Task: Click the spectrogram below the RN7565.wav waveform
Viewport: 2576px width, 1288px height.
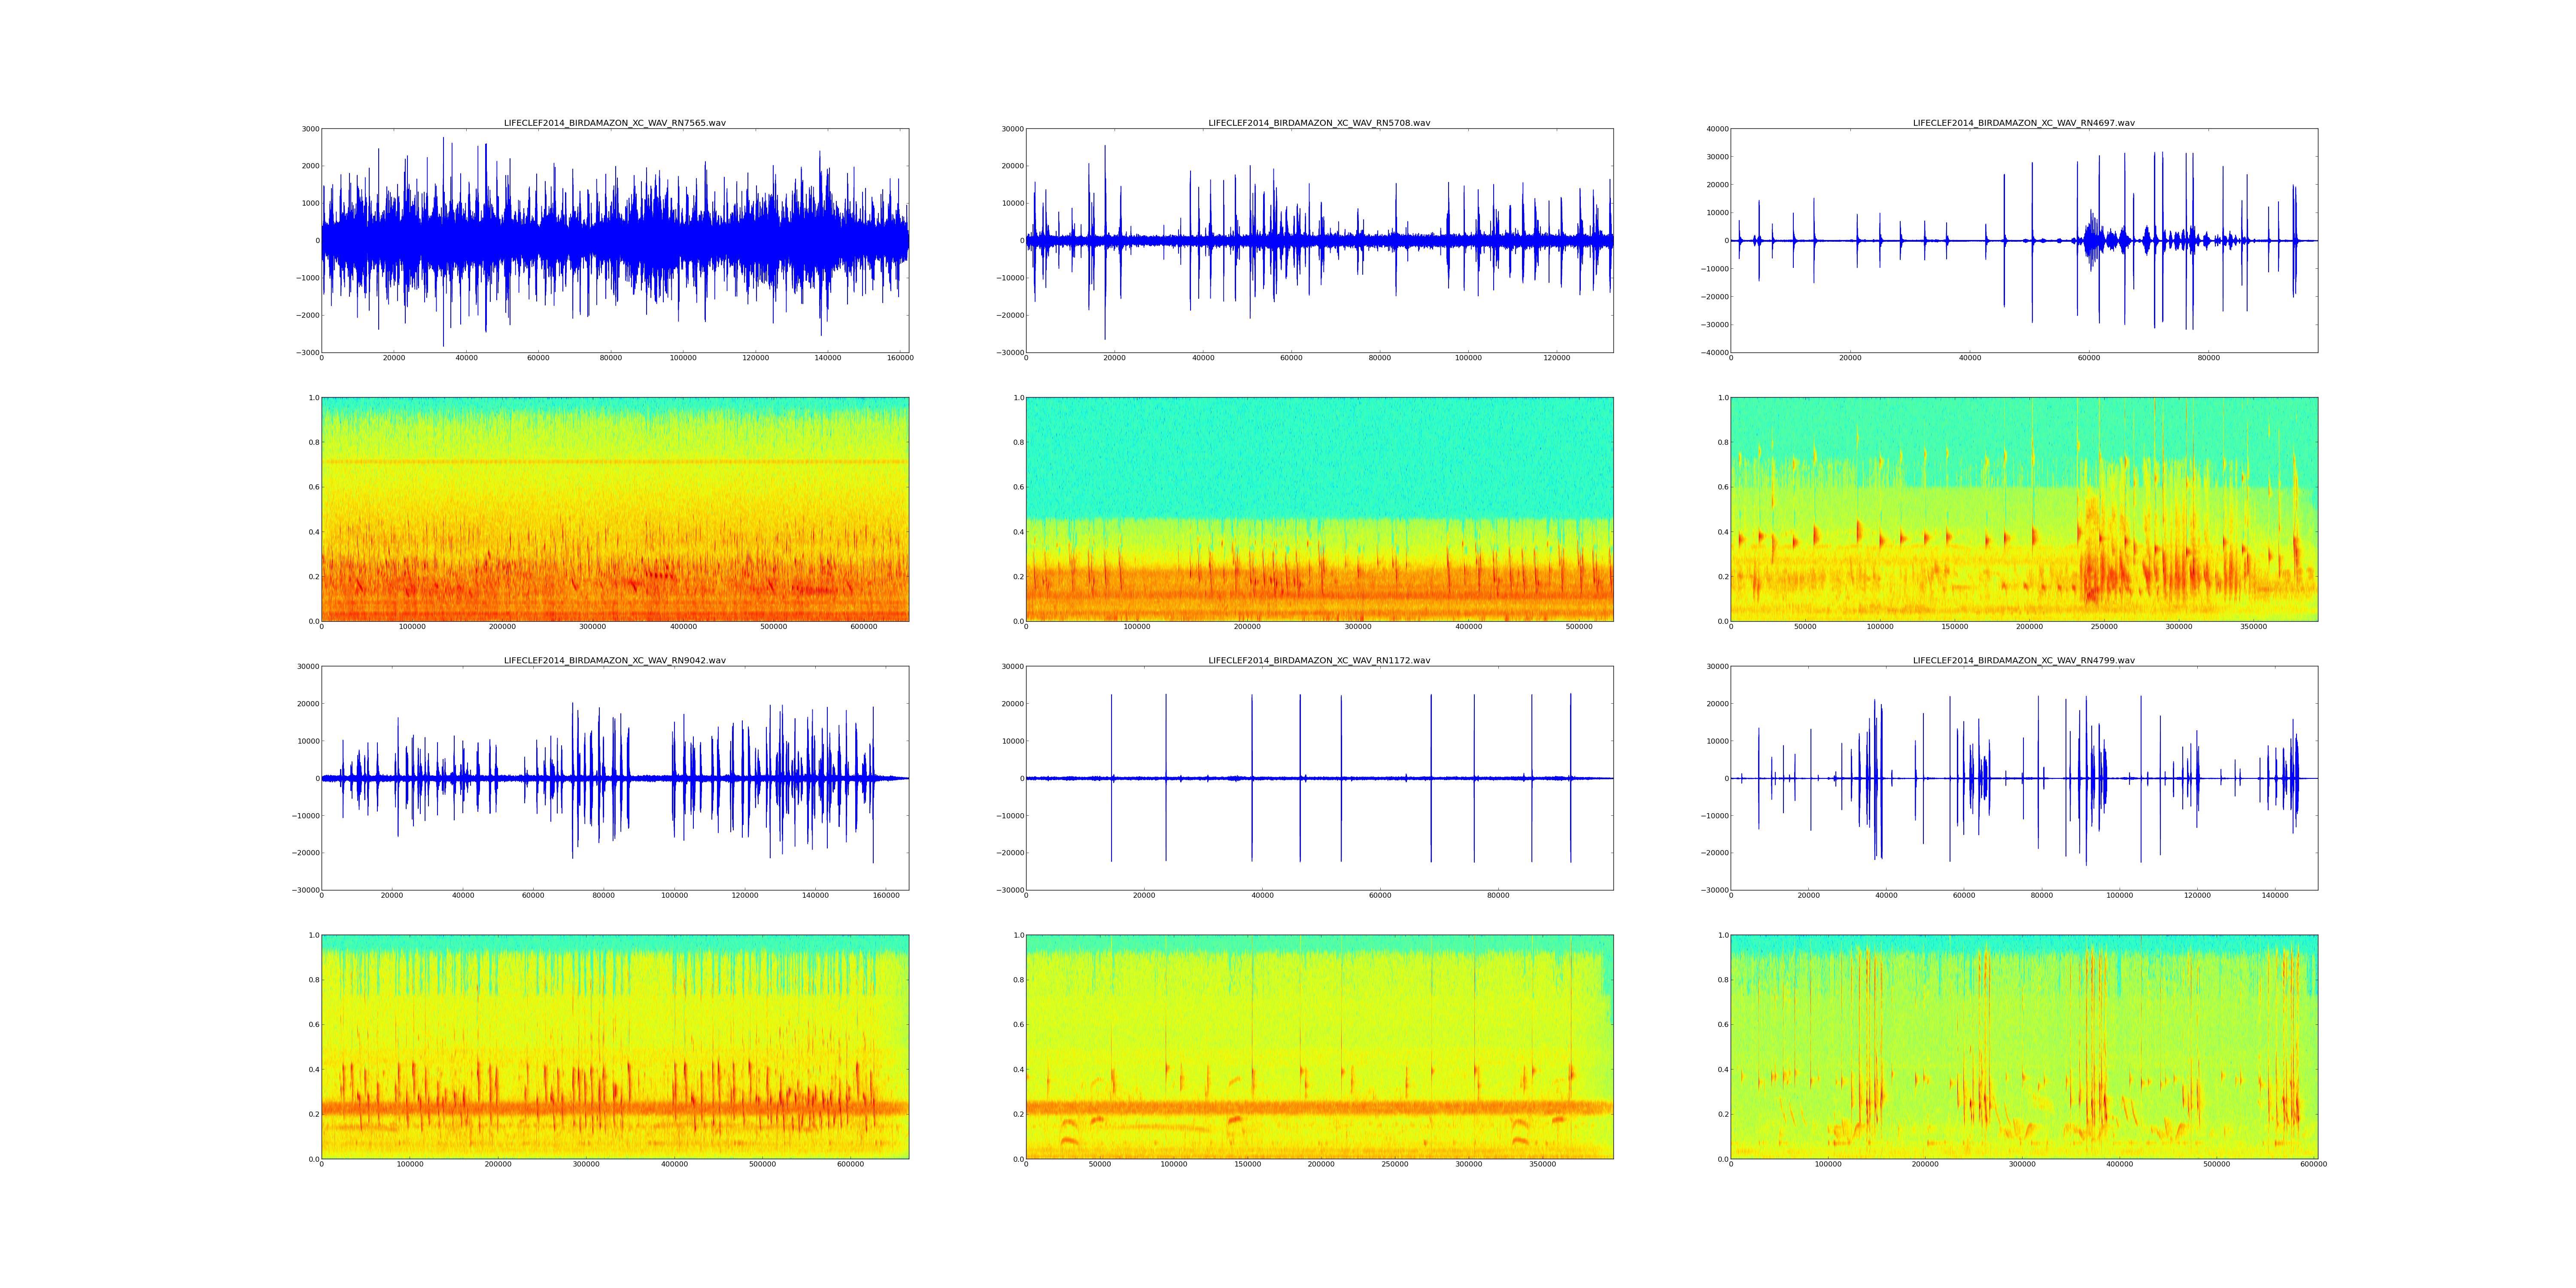Action: pyautogui.click(x=614, y=509)
